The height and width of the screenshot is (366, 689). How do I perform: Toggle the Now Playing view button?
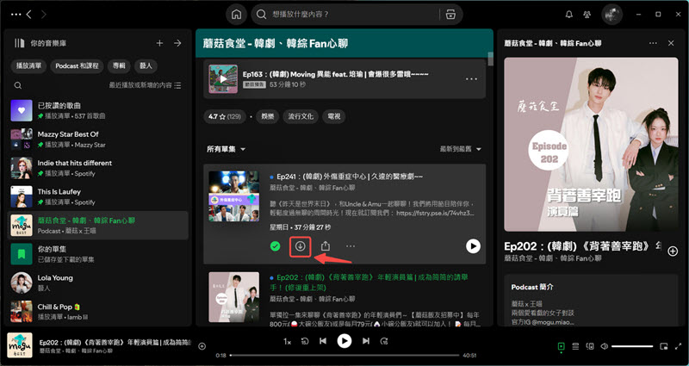562,346
